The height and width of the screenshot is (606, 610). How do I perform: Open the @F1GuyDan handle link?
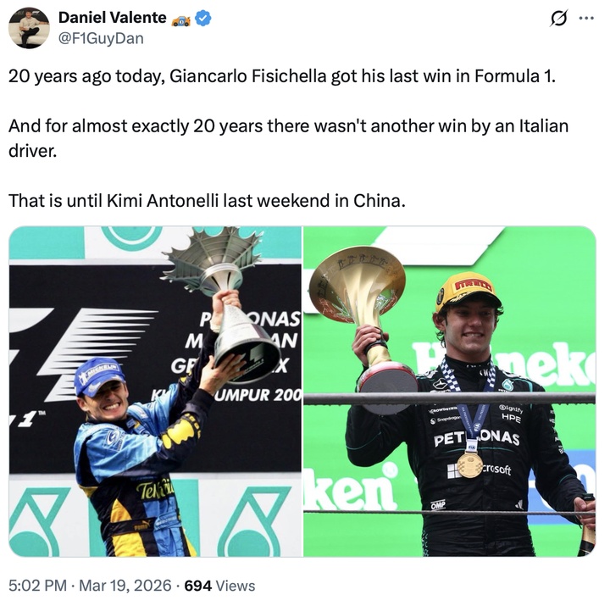101,38
